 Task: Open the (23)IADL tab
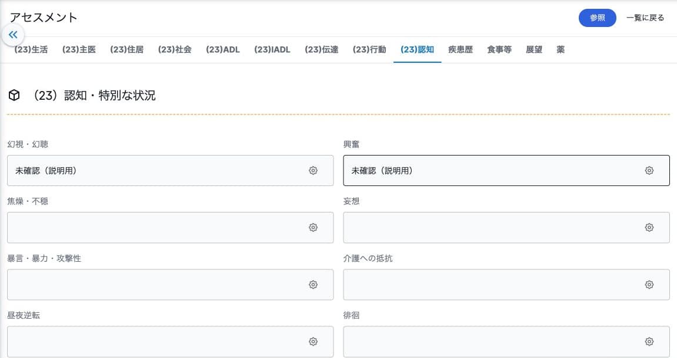tap(272, 49)
